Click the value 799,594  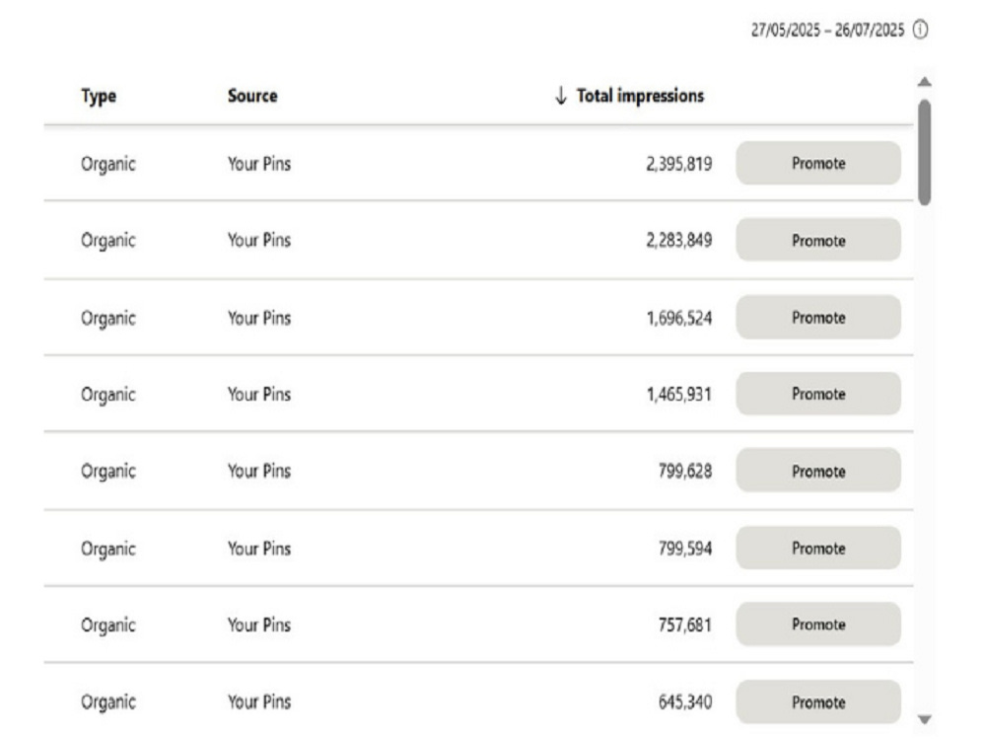[685, 549]
